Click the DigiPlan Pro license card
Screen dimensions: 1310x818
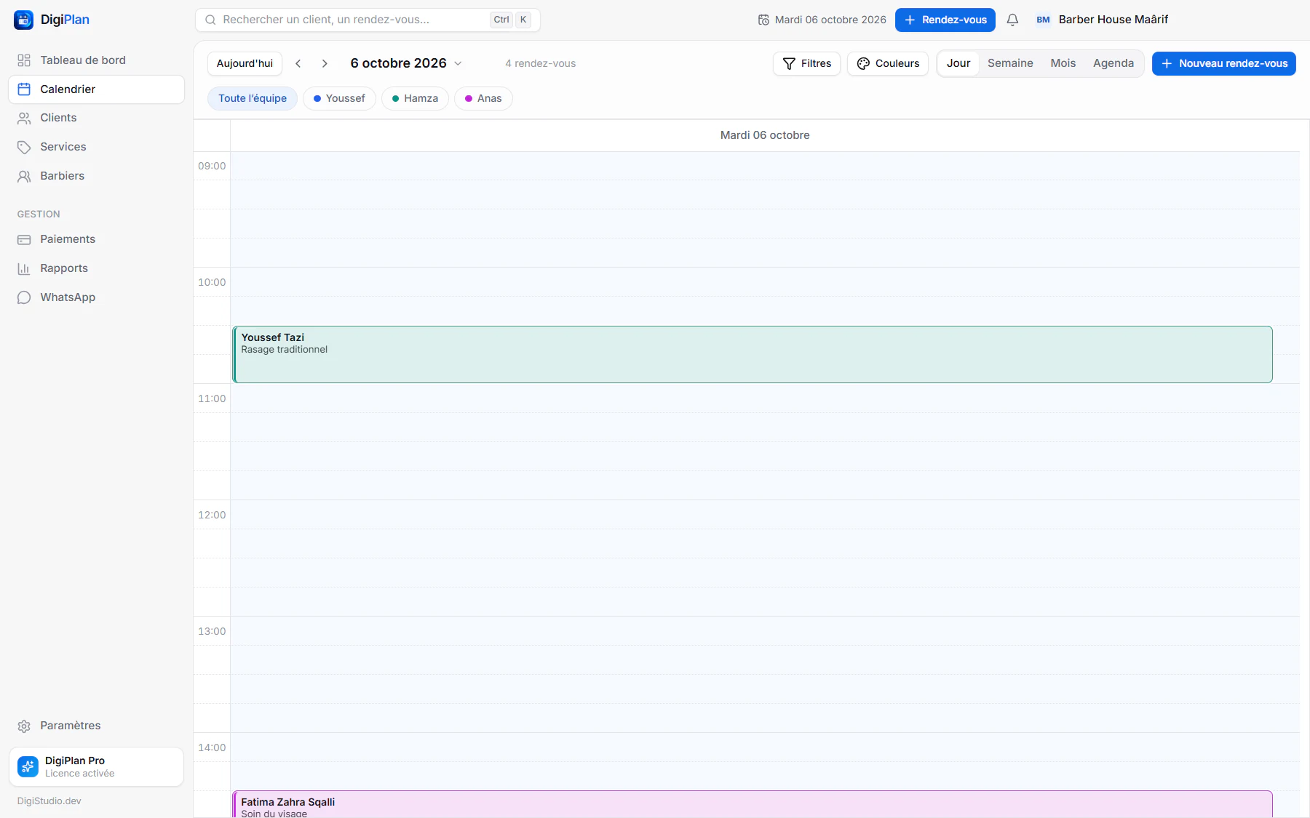[x=96, y=766]
